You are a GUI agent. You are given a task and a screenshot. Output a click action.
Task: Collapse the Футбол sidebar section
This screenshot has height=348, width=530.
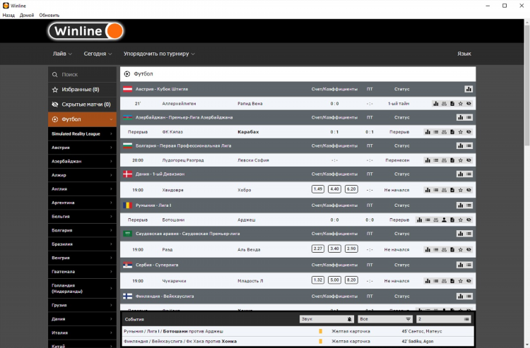point(82,119)
